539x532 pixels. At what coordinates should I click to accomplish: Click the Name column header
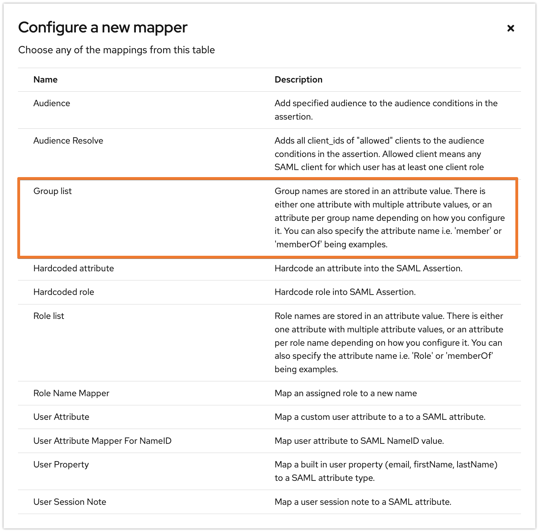click(45, 79)
